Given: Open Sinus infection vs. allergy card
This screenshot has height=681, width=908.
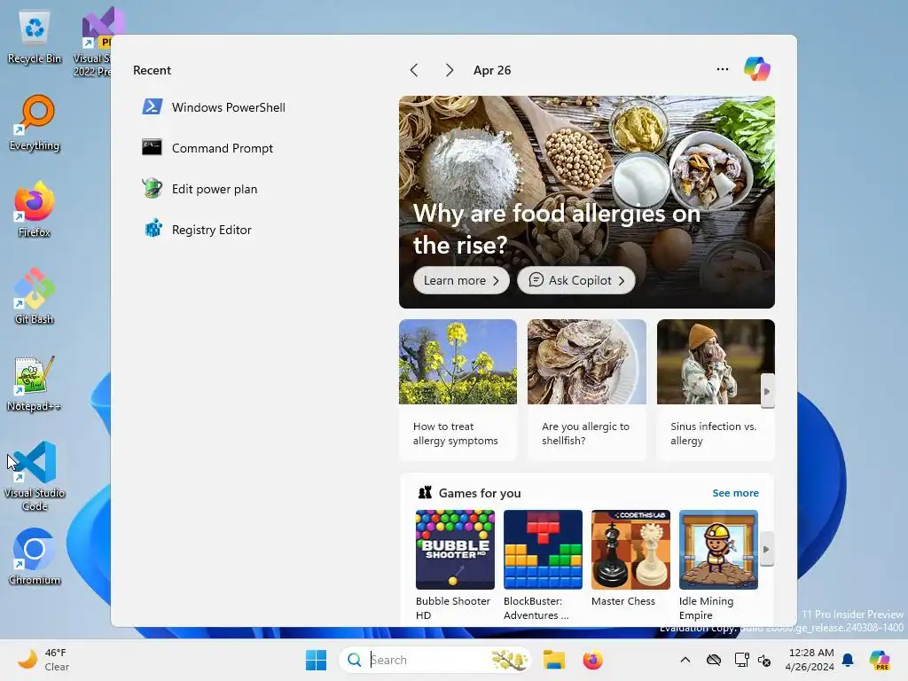Looking at the screenshot, I should pyautogui.click(x=716, y=390).
